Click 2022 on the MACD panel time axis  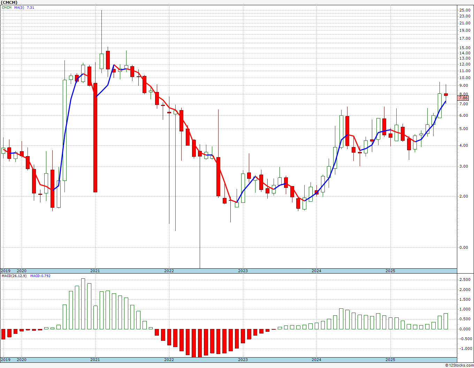169,360
